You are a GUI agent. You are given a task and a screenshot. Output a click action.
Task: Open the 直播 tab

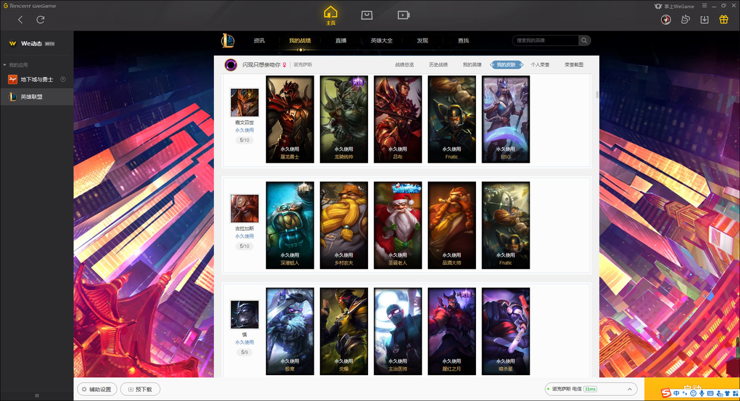[x=341, y=41]
